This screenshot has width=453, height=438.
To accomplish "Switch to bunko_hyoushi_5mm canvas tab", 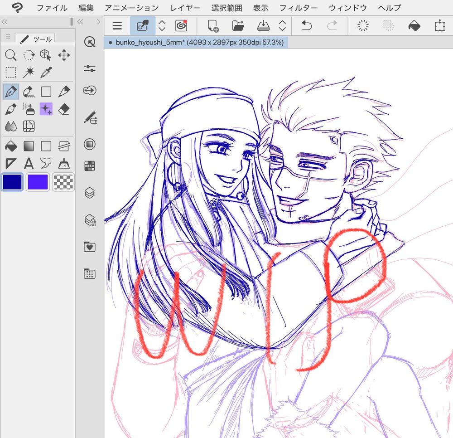I will point(196,43).
